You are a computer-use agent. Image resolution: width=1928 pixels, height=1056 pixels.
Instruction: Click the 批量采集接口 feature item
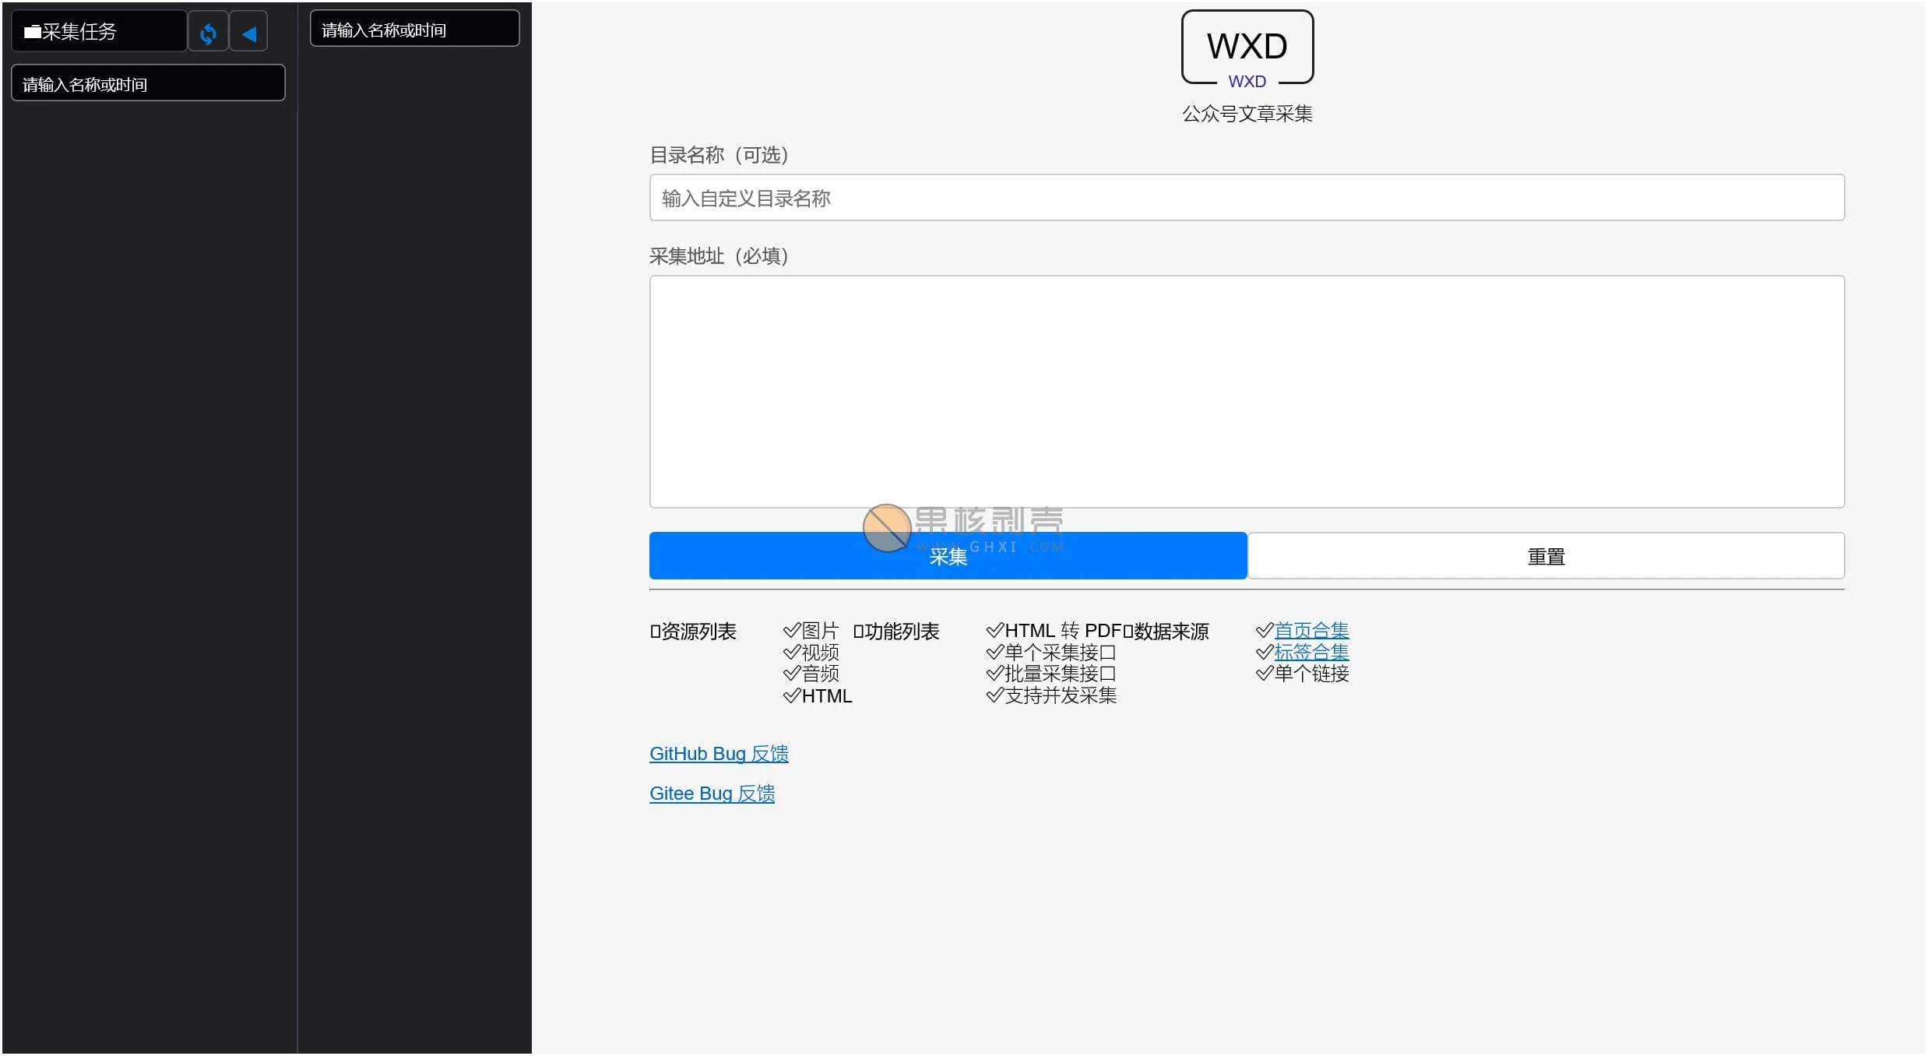[1051, 674]
